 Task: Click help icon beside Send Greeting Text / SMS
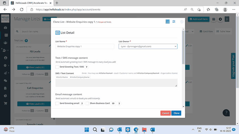(x=87, y=67)
